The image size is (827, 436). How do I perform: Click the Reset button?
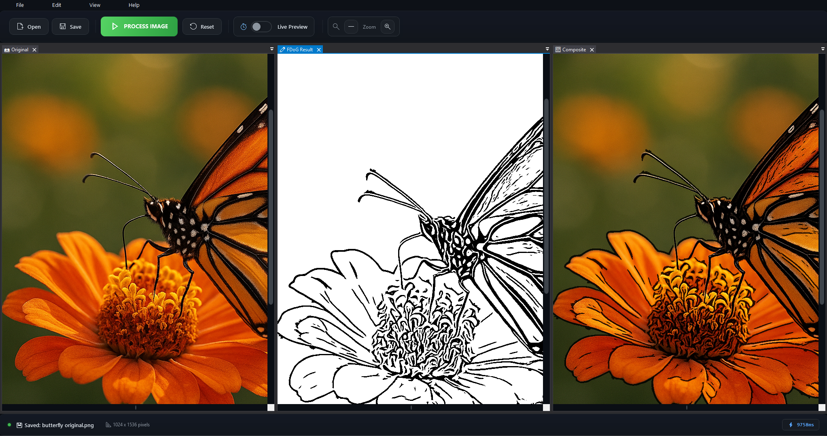(202, 27)
